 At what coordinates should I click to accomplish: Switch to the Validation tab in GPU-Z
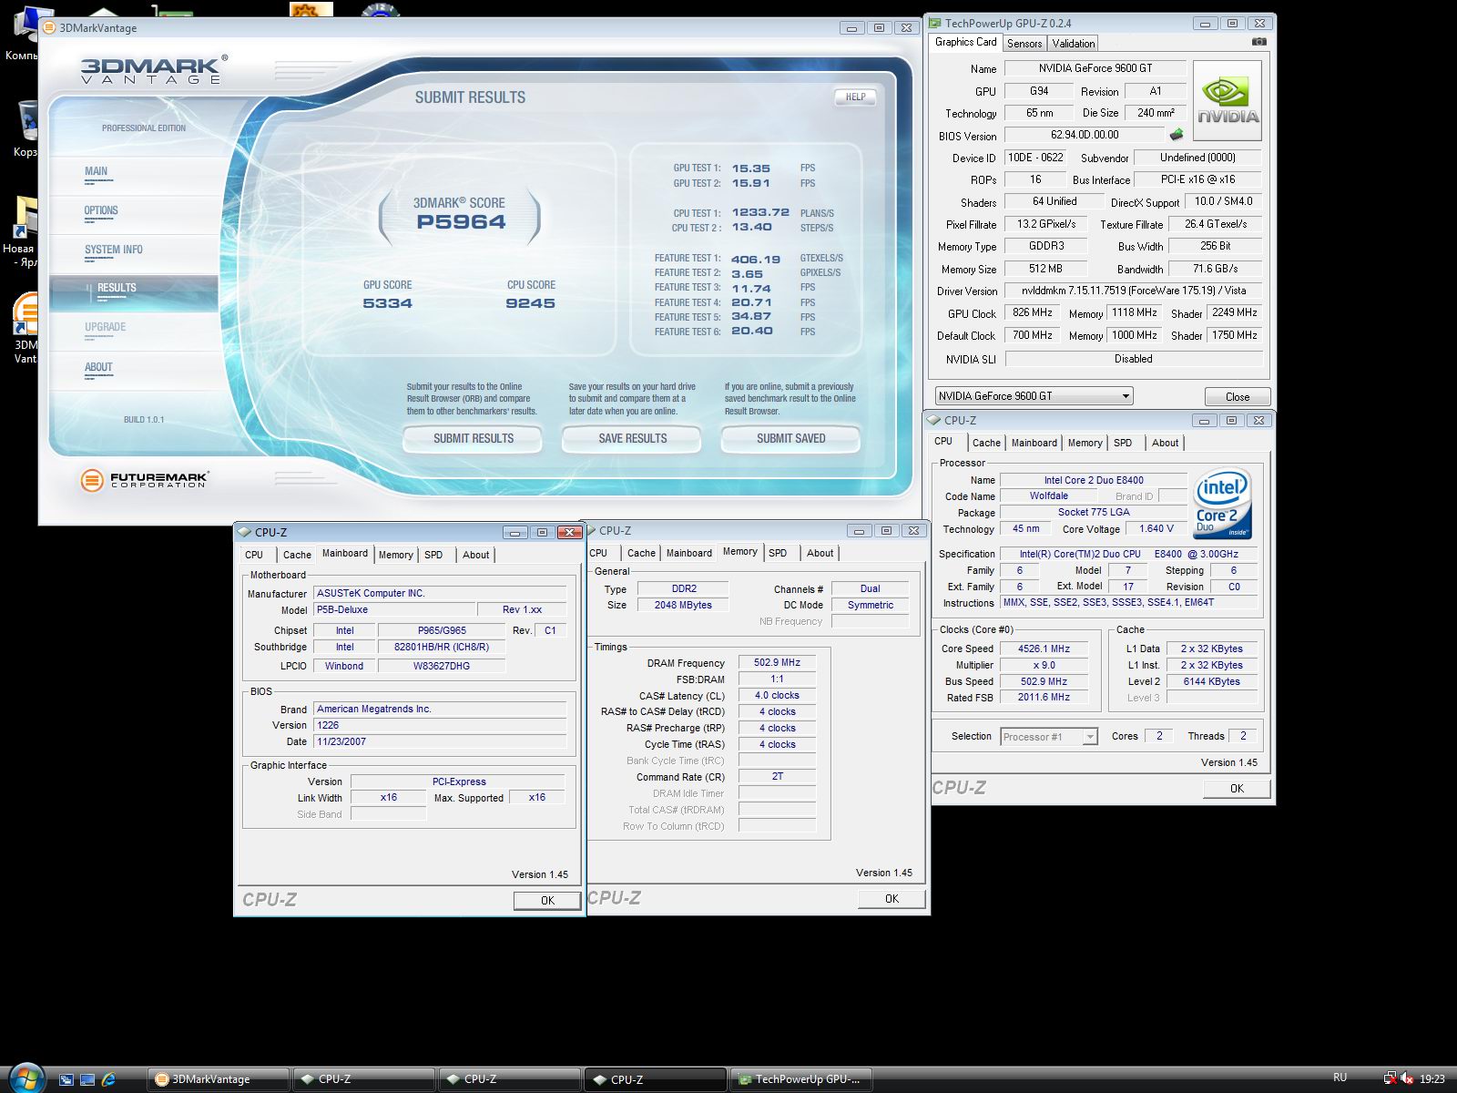pyautogui.click(x=1073, y=44)
